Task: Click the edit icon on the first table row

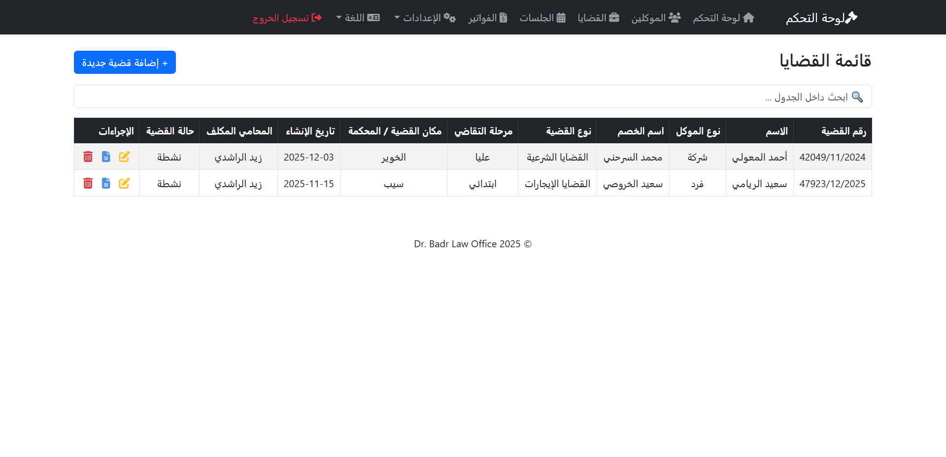Action: point(125,157)
